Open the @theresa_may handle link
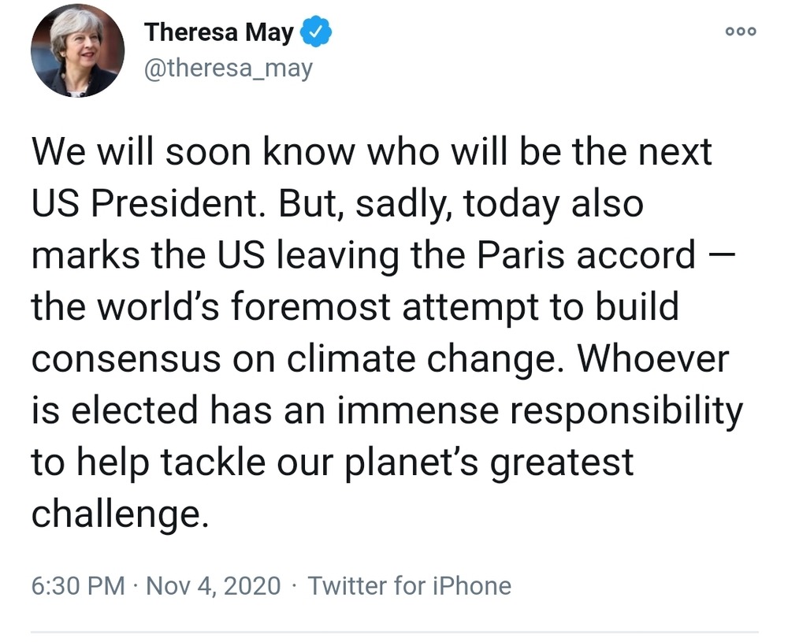788x642 pixels. tap(228, 68)
